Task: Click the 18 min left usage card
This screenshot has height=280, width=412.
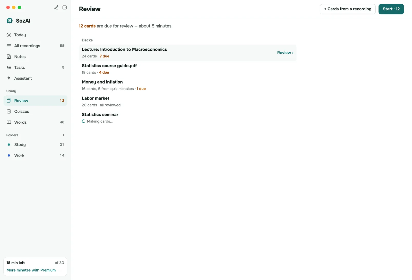Action: coord(35,266)
